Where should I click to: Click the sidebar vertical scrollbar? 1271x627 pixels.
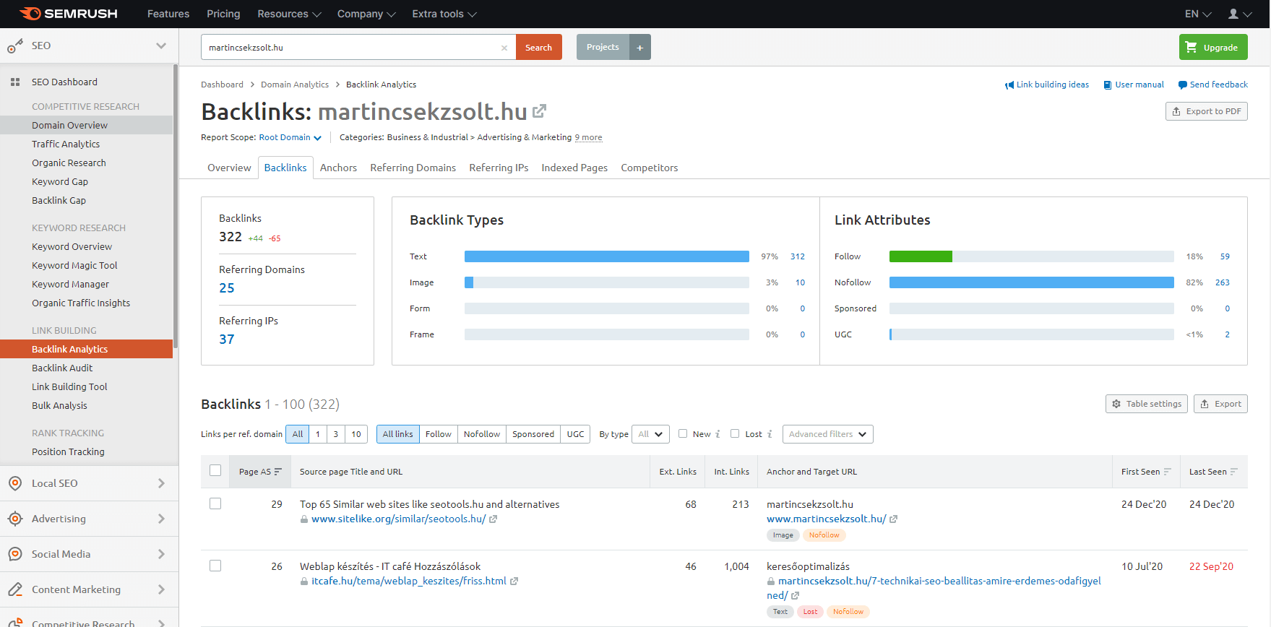click(176, 206)
